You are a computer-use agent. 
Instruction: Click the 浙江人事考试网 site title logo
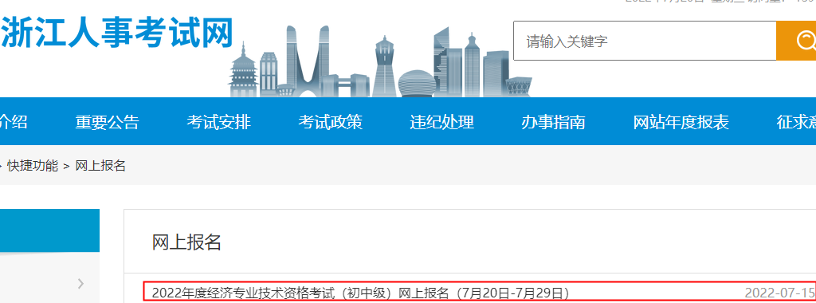(116, 33)
